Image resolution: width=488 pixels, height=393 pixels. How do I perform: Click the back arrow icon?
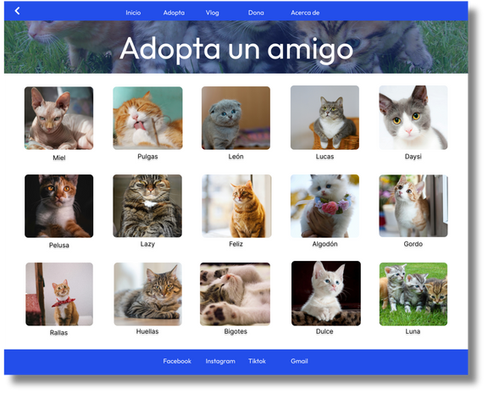point(17,11)
